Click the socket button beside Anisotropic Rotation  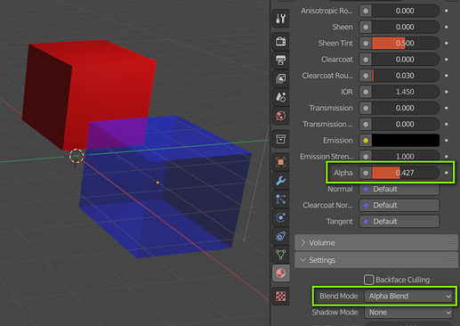tap(366, 11)
